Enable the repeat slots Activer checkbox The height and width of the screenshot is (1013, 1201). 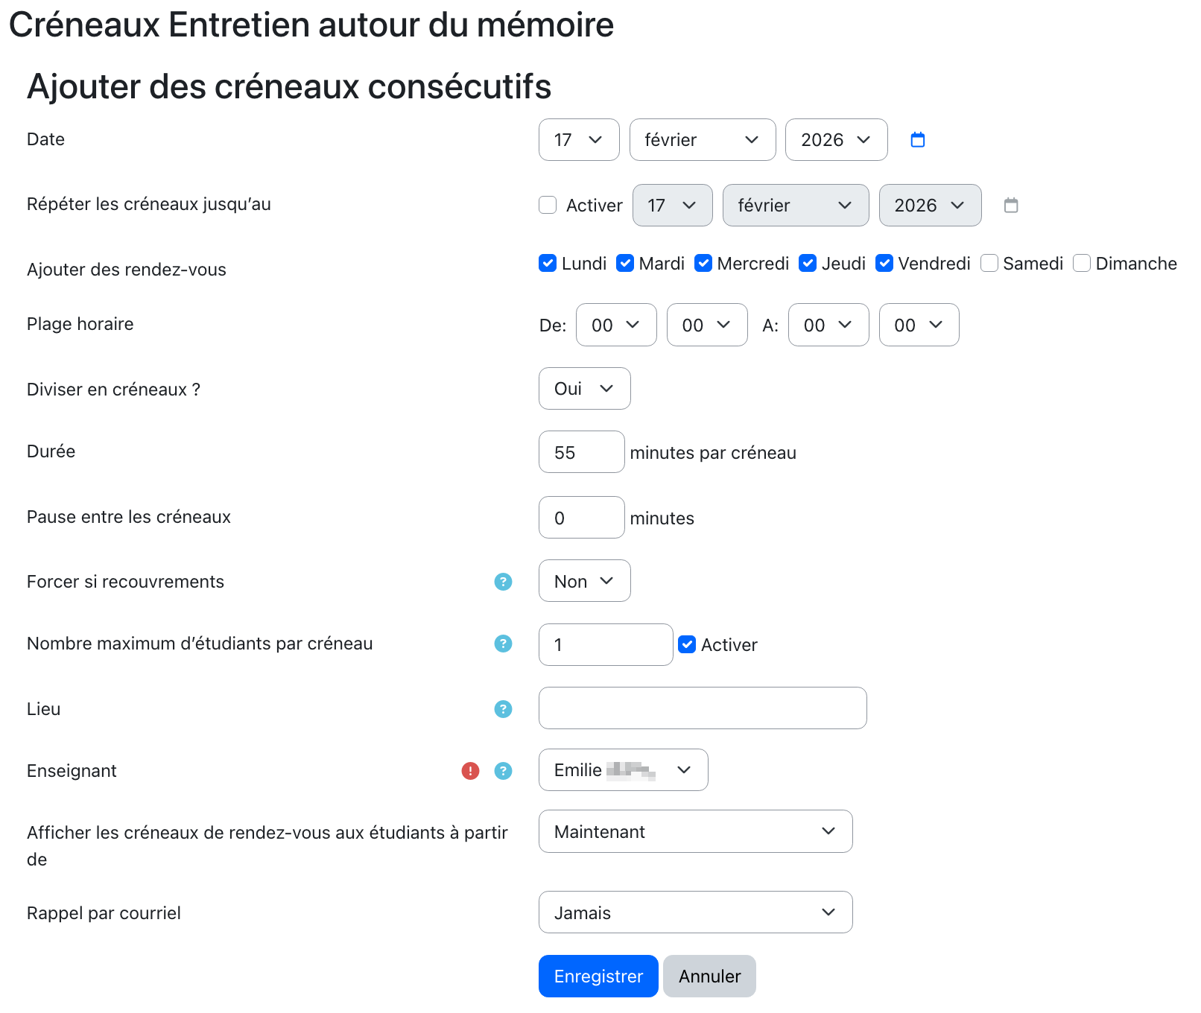[548, 206]
